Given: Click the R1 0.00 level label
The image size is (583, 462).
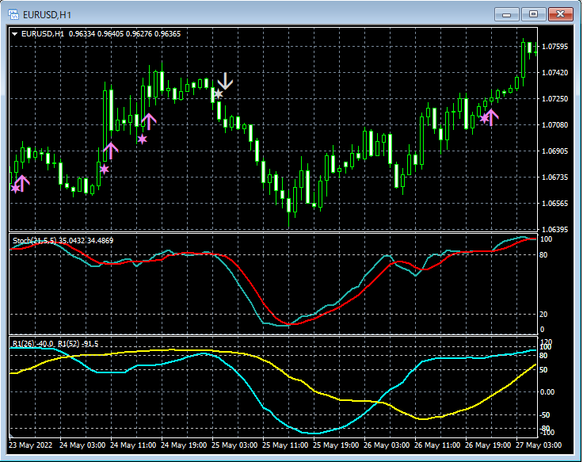Looking at the screenshot, I should [x=547, y=392].
